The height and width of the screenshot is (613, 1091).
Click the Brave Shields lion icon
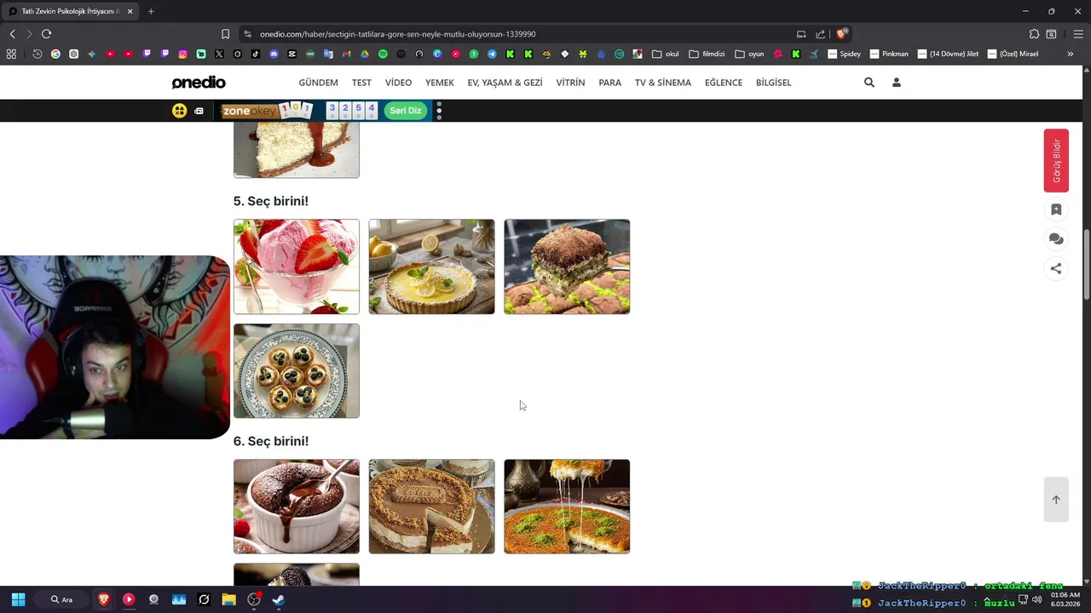point(842,34)
